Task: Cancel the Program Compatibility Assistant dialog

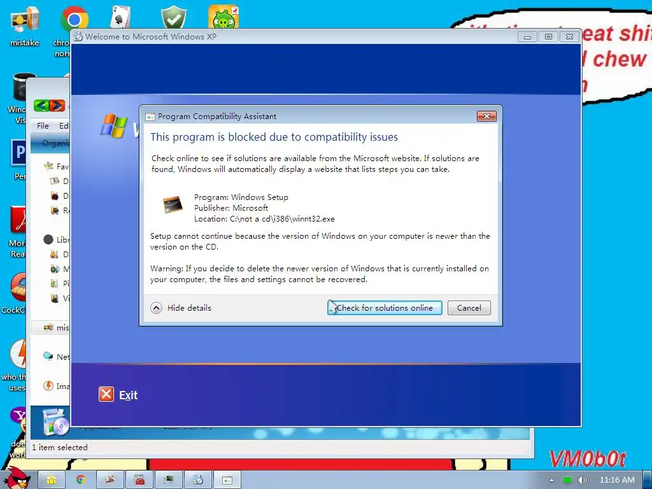Action: pyautogui.click(x=469, y=308)
